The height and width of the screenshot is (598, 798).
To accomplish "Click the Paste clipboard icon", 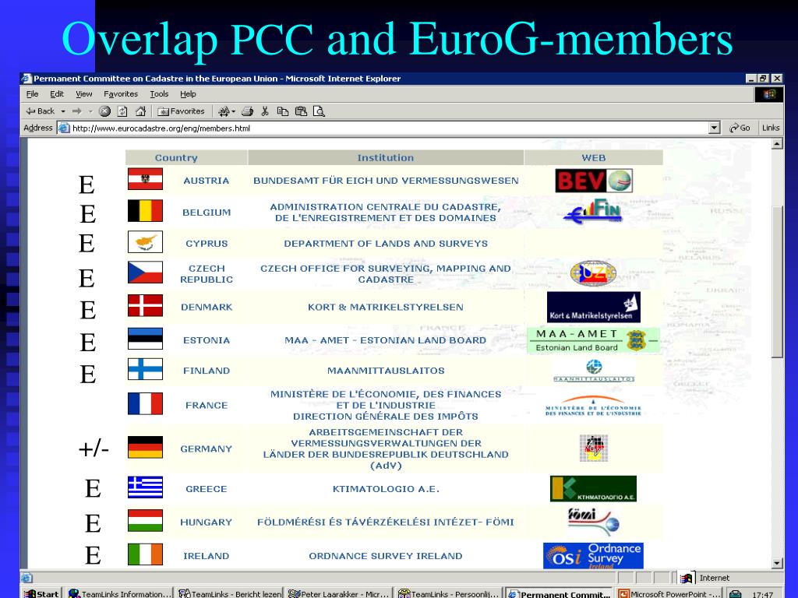I will (301, 111).
